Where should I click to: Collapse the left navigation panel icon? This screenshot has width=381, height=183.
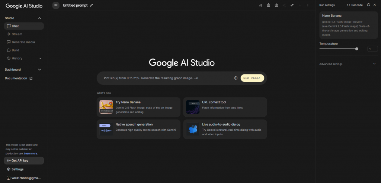[56, 5]
